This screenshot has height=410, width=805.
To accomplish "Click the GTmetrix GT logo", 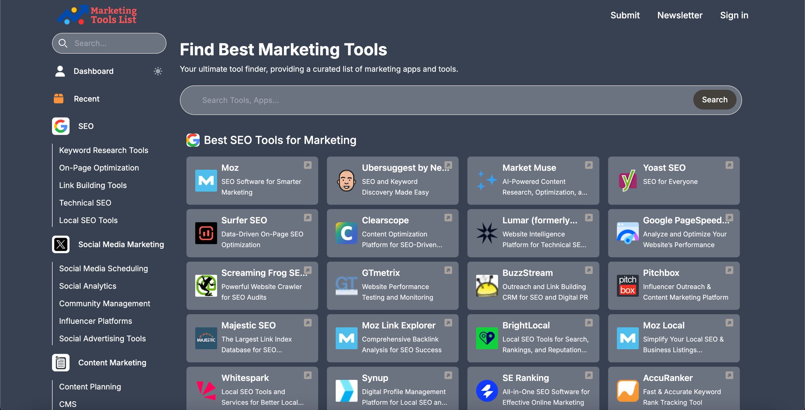I will click(x=346, y=286).
